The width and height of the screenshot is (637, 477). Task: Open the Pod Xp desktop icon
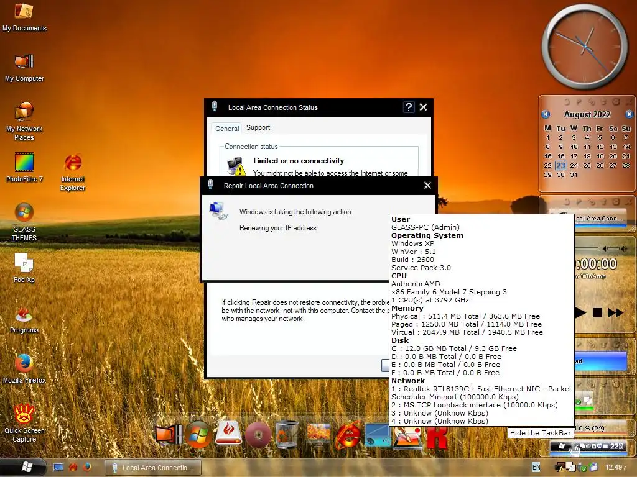24,268
